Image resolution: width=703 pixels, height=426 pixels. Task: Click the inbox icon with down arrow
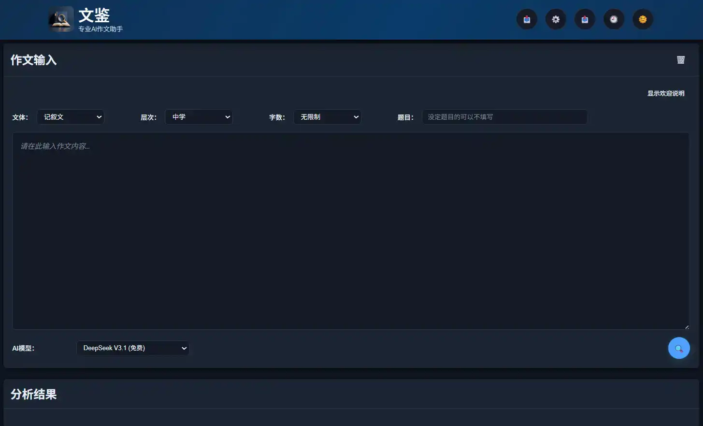coord(527,19)
